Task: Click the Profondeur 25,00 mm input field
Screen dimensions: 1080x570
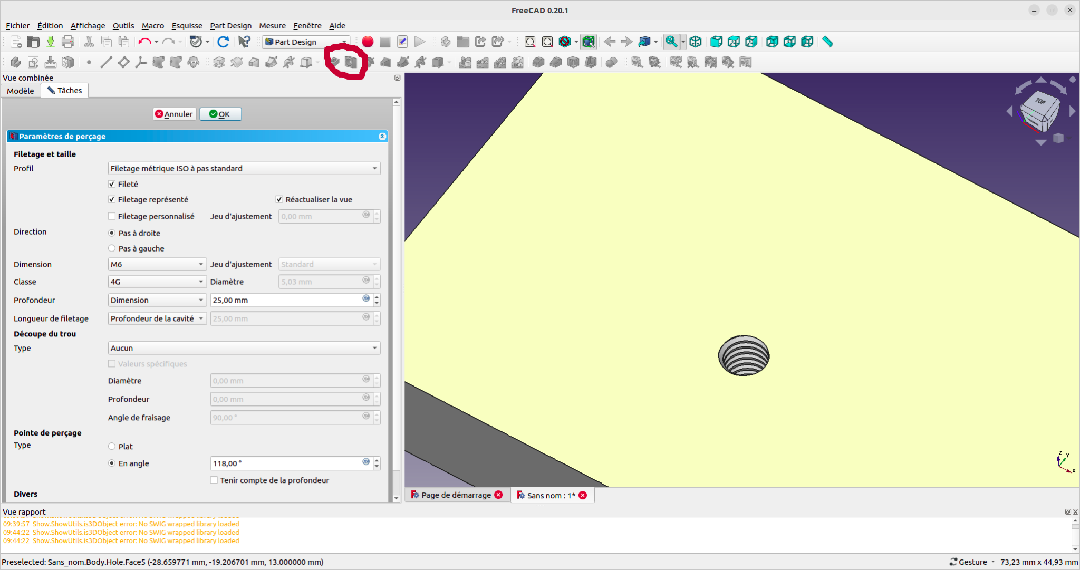Action: click(x=285, y=300)
